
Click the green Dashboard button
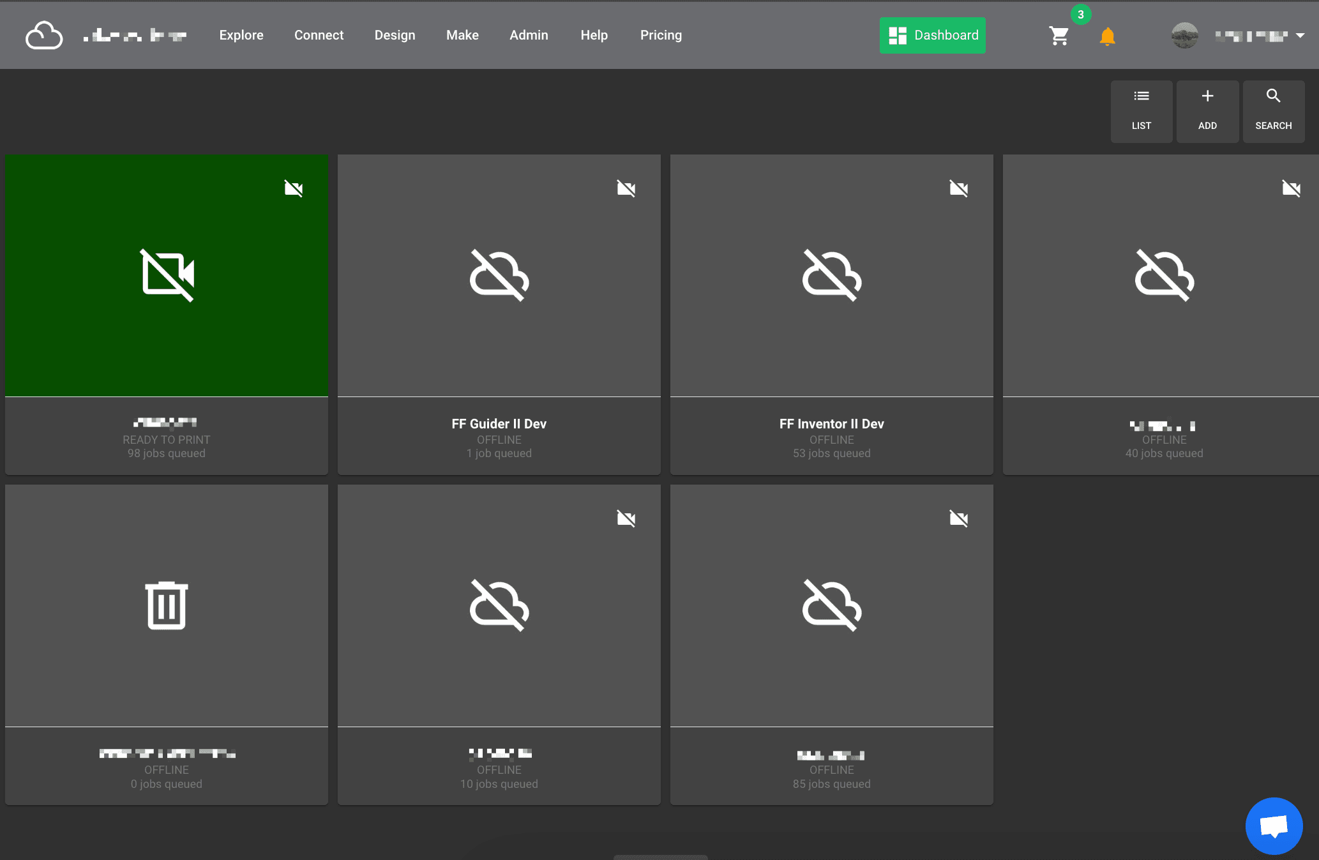(932, 35)
